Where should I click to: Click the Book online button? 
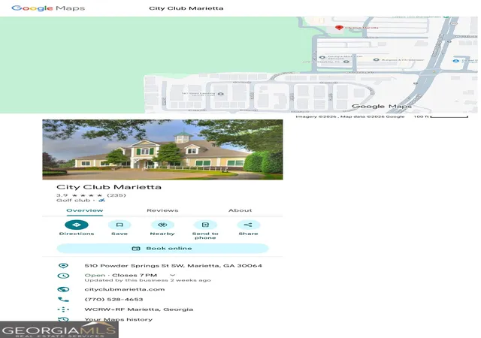click(162, 249)
